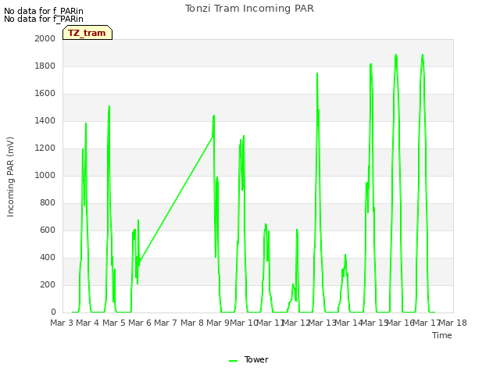Click the Mar 5 x-axis tick label
500x375 pixels.
click(x=113, y=323)
